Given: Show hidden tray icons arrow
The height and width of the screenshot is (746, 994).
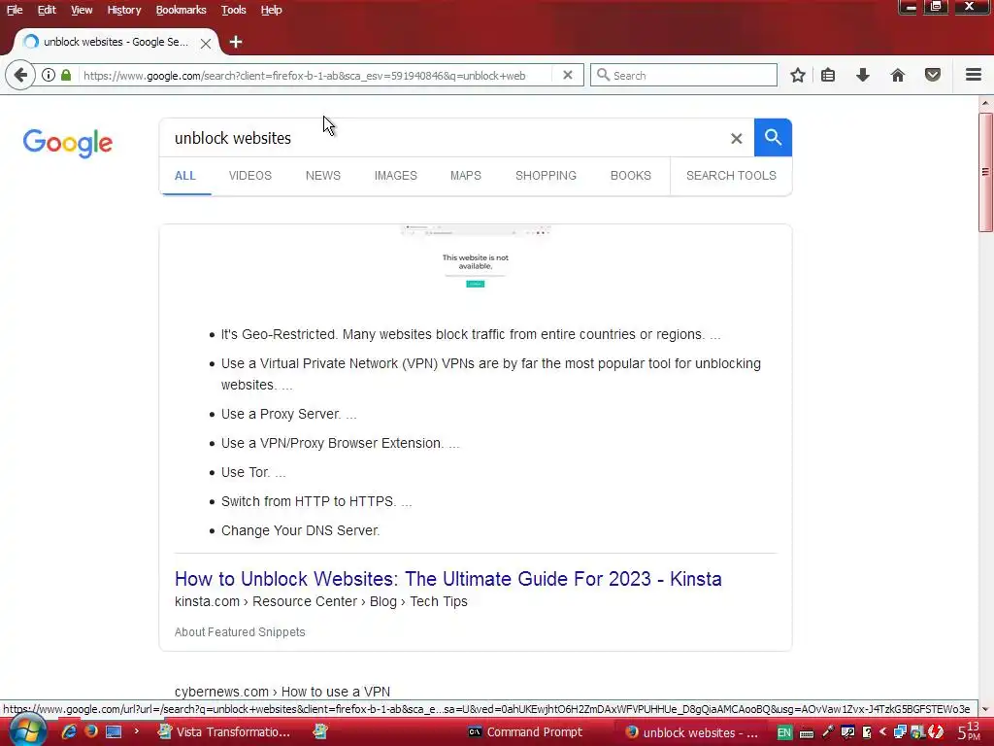Looking at the screenshot, I should [x=883, y=732].
